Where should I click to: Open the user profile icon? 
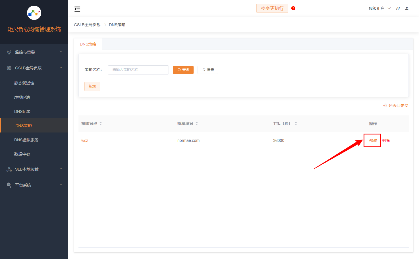[407, 9]
